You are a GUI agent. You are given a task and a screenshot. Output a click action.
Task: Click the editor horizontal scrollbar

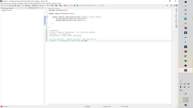coord(109,104)
